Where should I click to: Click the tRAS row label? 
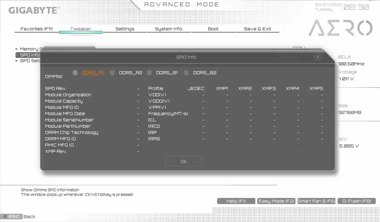click(x=154, y=139)
